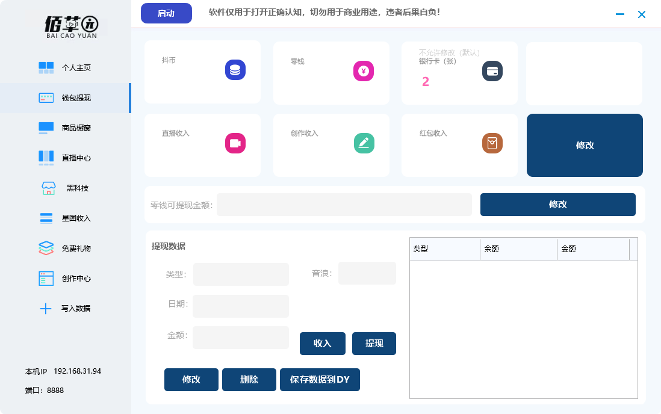Image resolution: width=661 pixels, height=414 pixels.
Task: Click the green 创作收入 pencil icon
Action: click(364, 143)
